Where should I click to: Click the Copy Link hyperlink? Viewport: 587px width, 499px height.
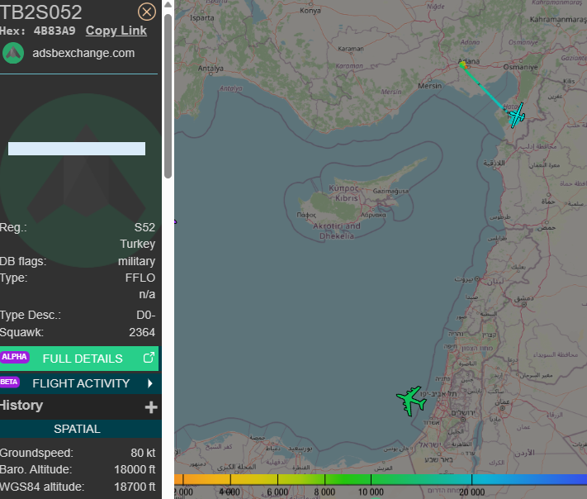[116, 31]
